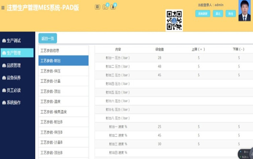The image size is (253, 159).
Task: Expand the 设备保养 sidebar menu
Action: tap(14, 78)
